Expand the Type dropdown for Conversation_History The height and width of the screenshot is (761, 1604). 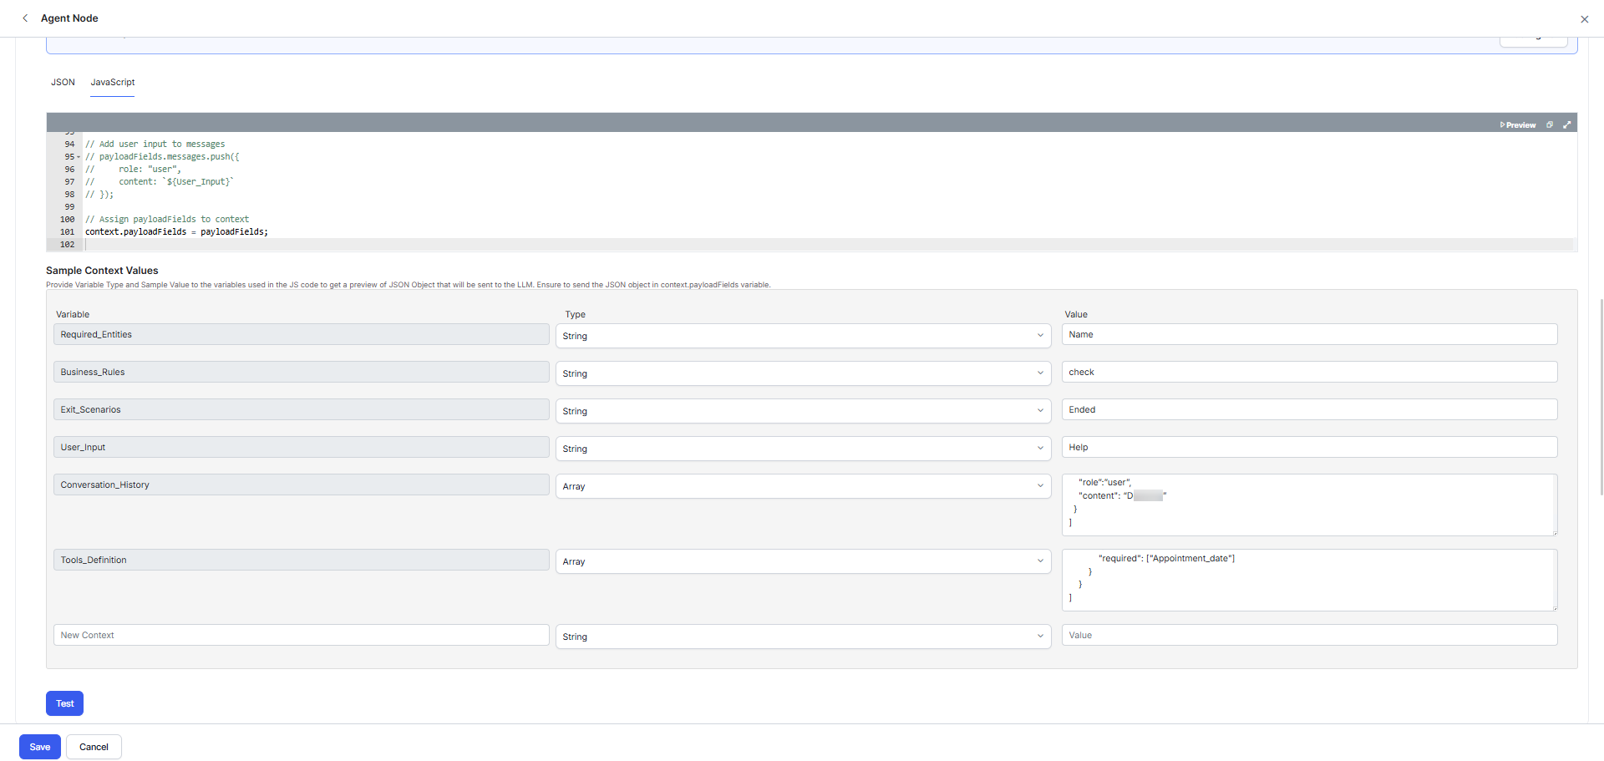[x=802, y=486]
